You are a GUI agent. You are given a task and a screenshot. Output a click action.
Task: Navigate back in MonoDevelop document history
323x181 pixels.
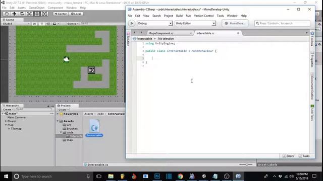pyautogui.click(x=135, y=32)
